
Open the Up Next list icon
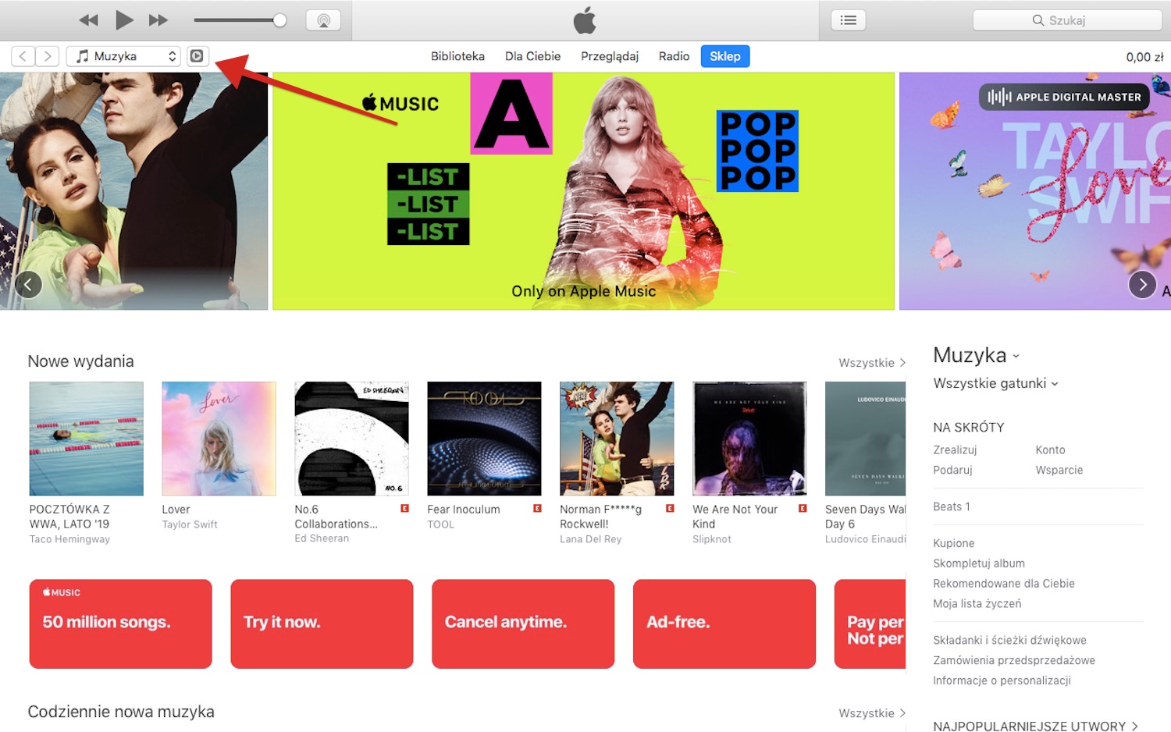[x=849, y=20]
